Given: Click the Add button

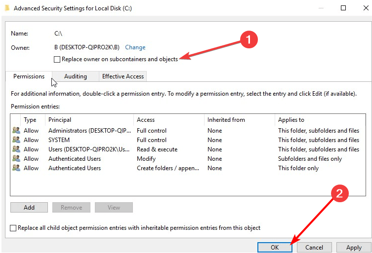Looking at the screenshot, I should [29, 207].
